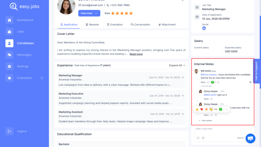Expand the Evaluation sidebar submenu
Screen dimensions: 261x147
coord(42,78)
